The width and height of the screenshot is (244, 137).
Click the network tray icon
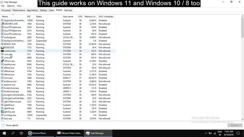pyautogui.click(x=215, y=133)
